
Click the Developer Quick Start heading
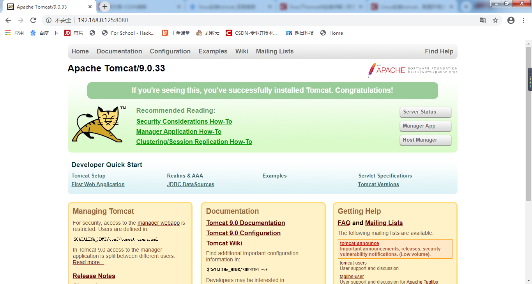point(107,165)
